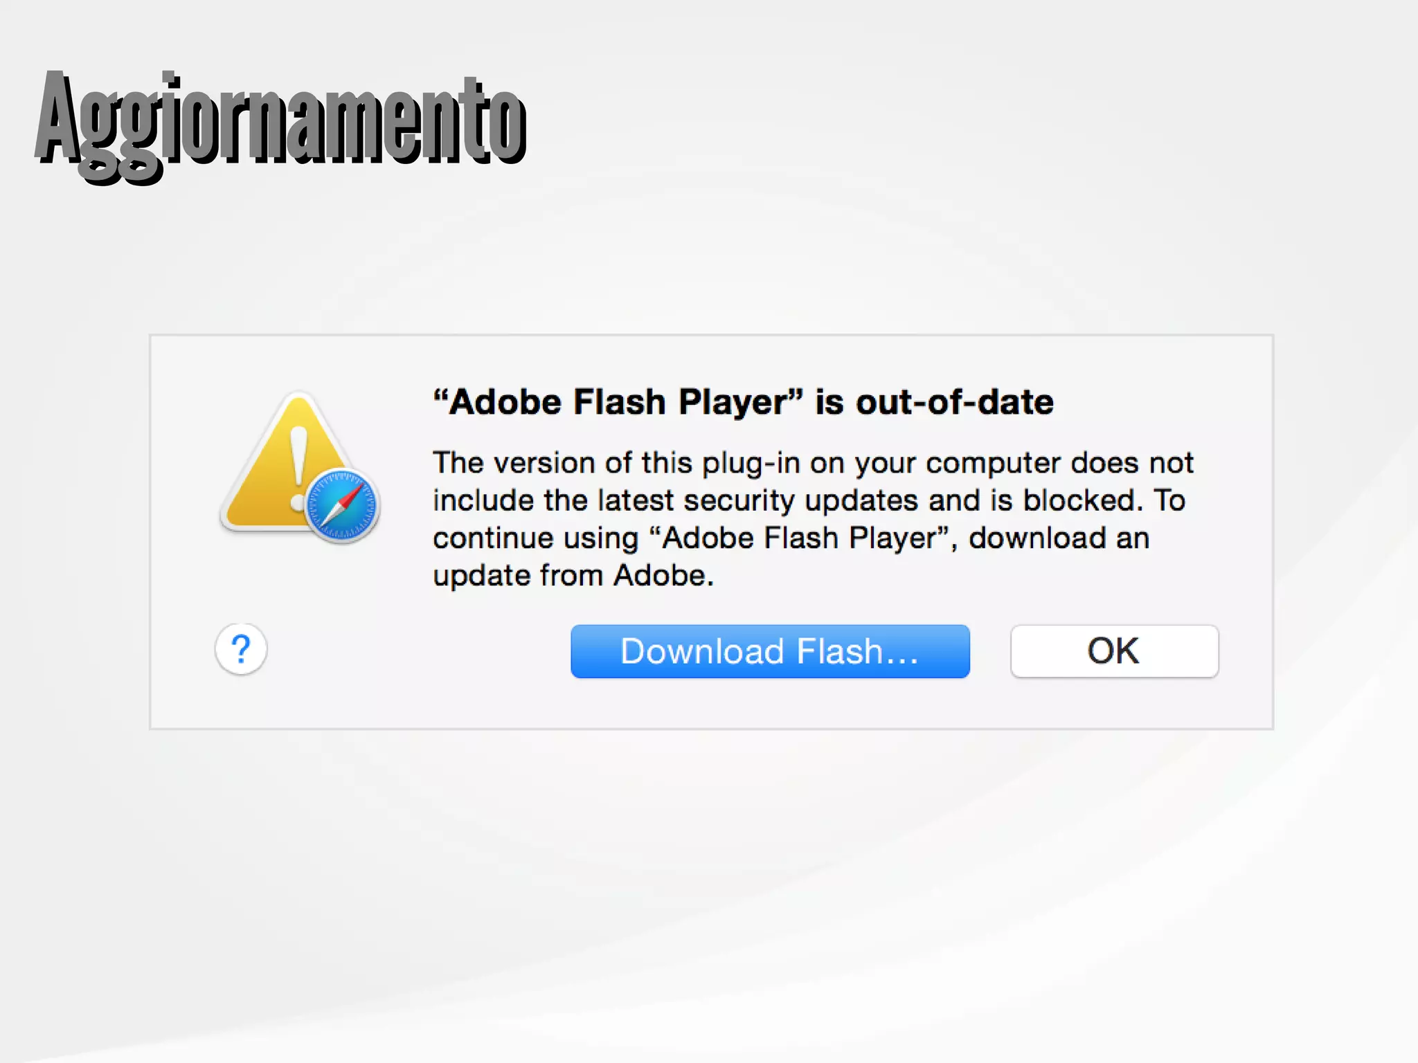The width and height of the screenshot is (1418, 1063).
Task: Dismiss the dialog with the OK button
Action: pyautogui.click(x=1113, y=651)
